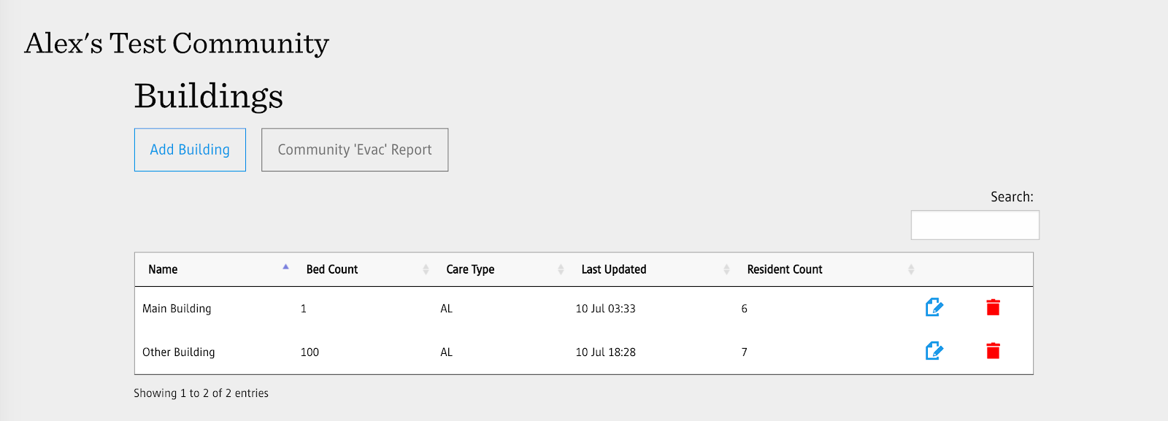Click sort arrows beside Bed Count

426,270
